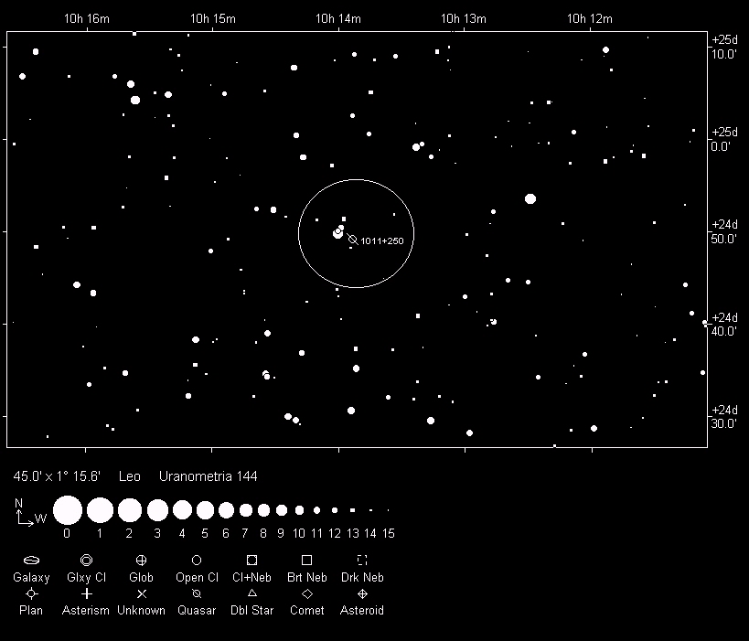Click the Unknown X legend symbol
749x641 pixels.
142,593
